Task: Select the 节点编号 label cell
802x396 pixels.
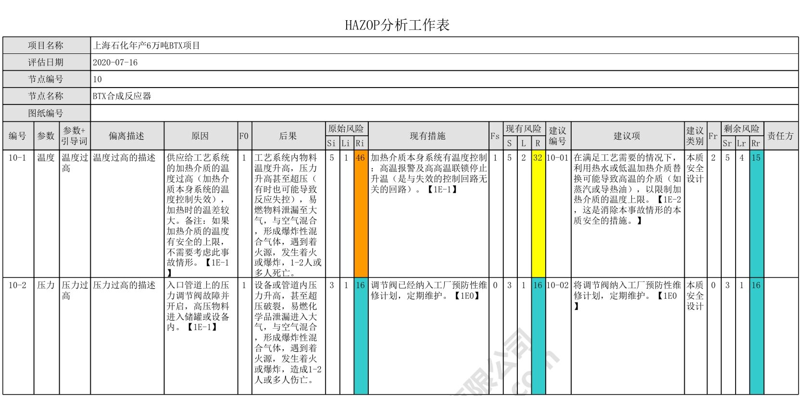Action: click(47, 79)
